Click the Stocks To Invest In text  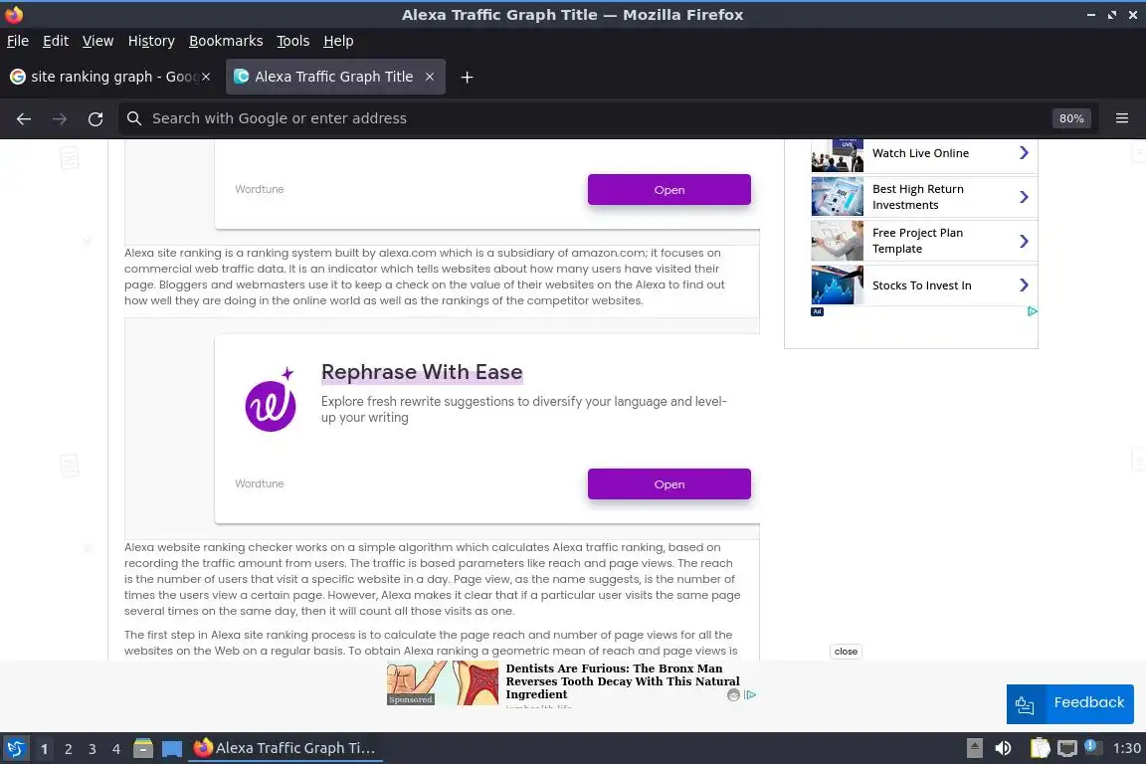pyautogui.click(x=921, y=286)
